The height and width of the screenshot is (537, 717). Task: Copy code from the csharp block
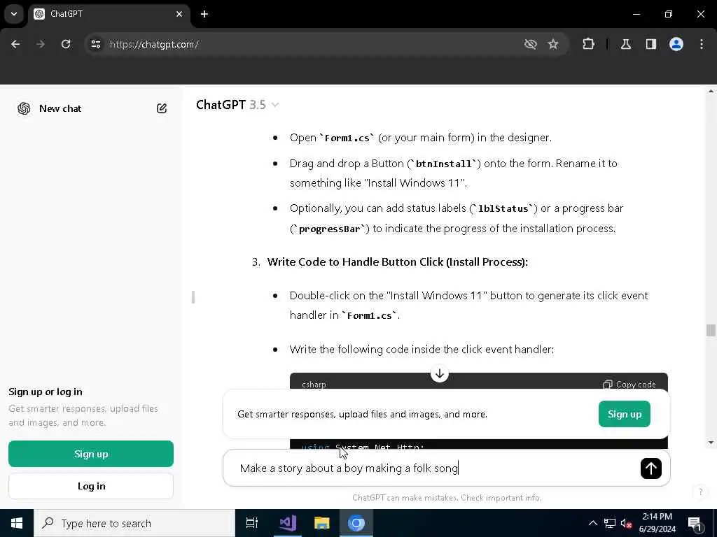click(x=629, y=384)
